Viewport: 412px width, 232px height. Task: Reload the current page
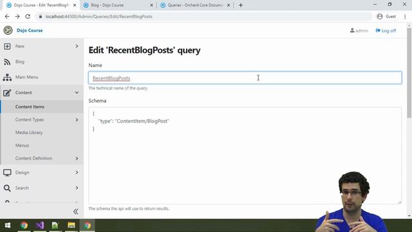coord(28,16)
